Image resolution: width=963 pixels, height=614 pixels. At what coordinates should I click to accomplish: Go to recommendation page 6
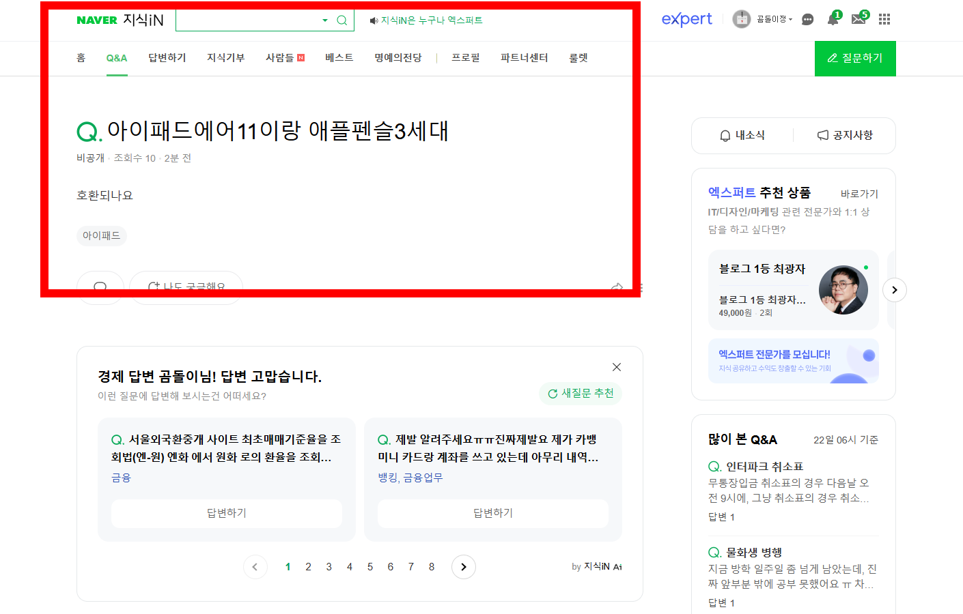[391, 567]
